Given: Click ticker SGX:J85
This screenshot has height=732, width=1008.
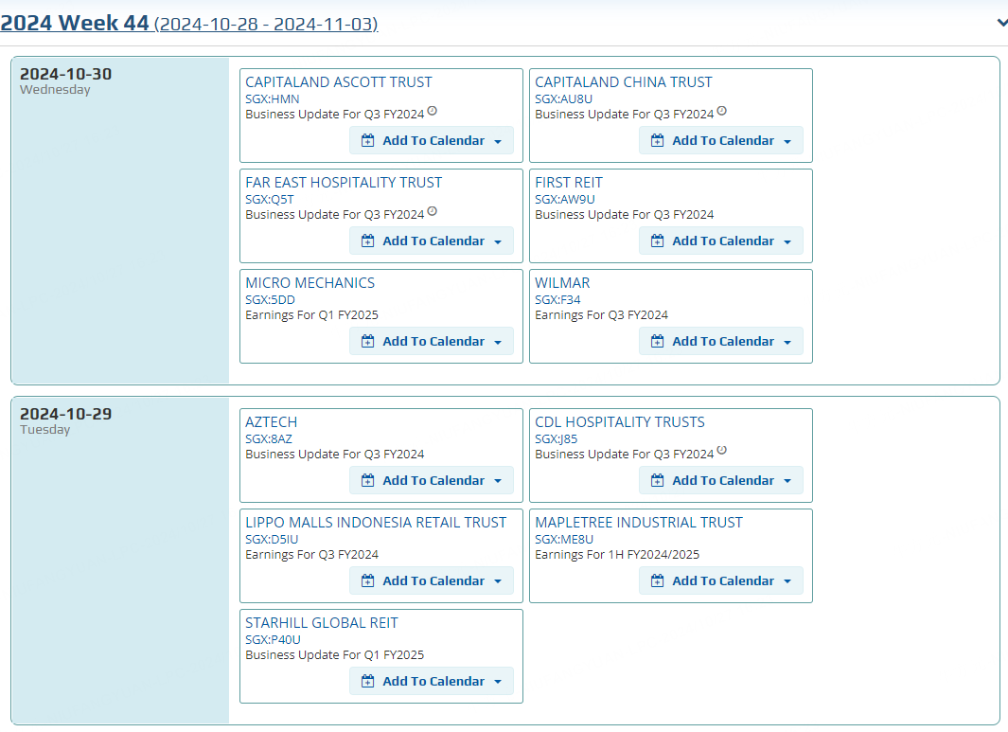Looking at the screenshot, I should pos(557,438).
